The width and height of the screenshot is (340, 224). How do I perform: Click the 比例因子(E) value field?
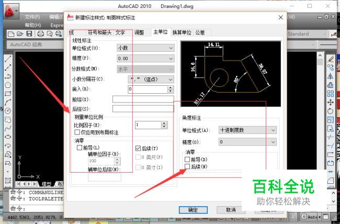point(149,125)
